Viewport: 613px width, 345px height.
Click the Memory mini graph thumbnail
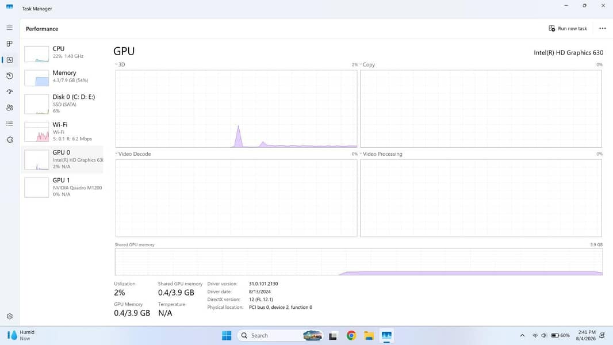point(37,78)
